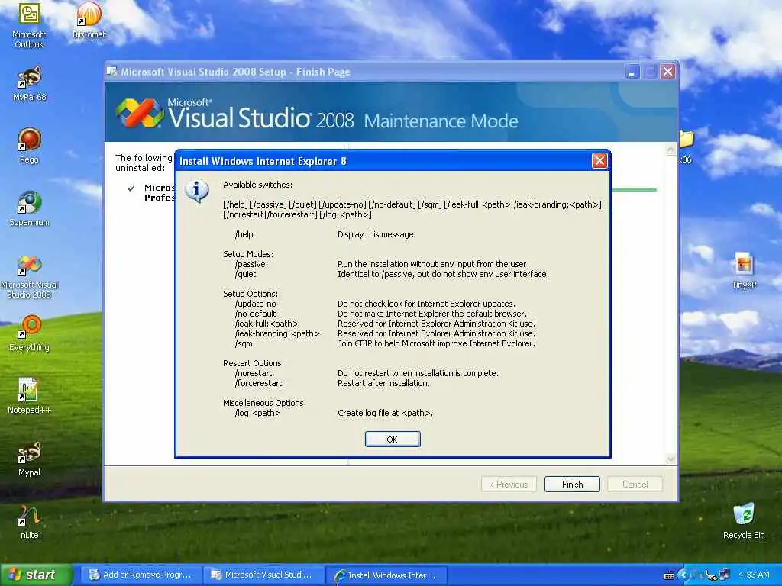
Task: Expand hidden tray icons arrow
Action: click(x=683, y=575)
